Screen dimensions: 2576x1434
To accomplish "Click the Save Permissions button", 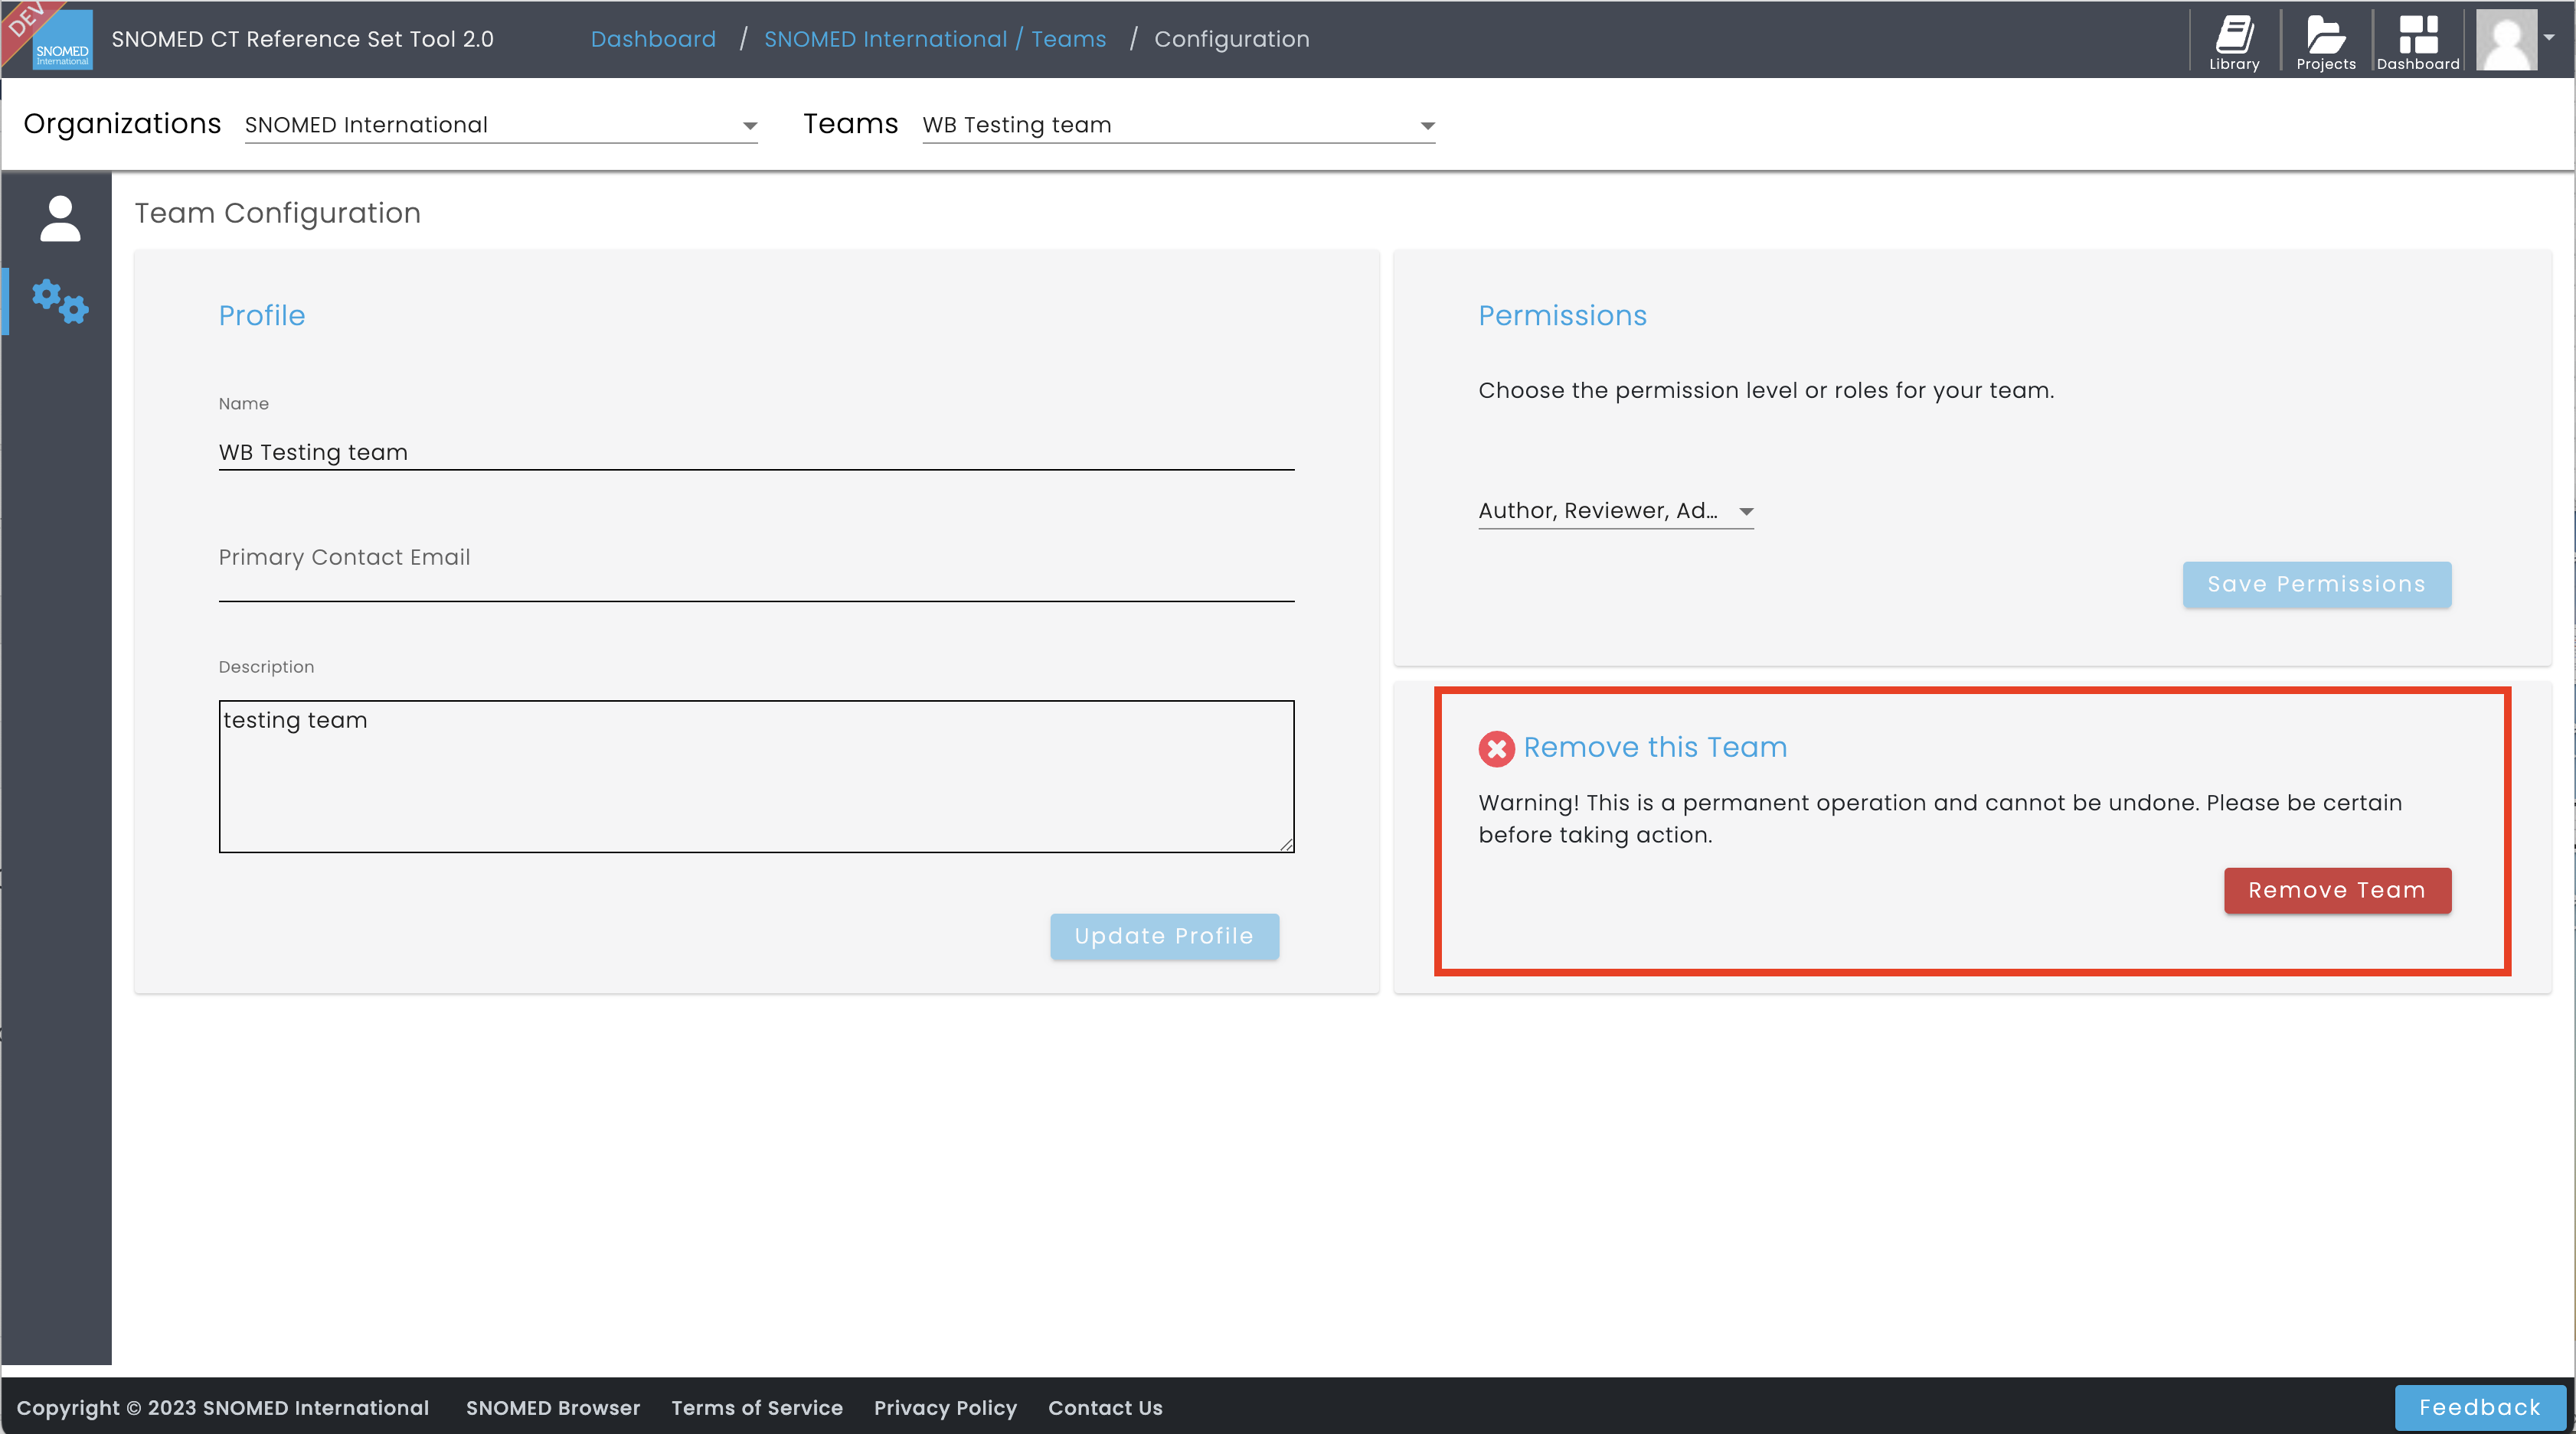I will click(x=2317, y=585).
